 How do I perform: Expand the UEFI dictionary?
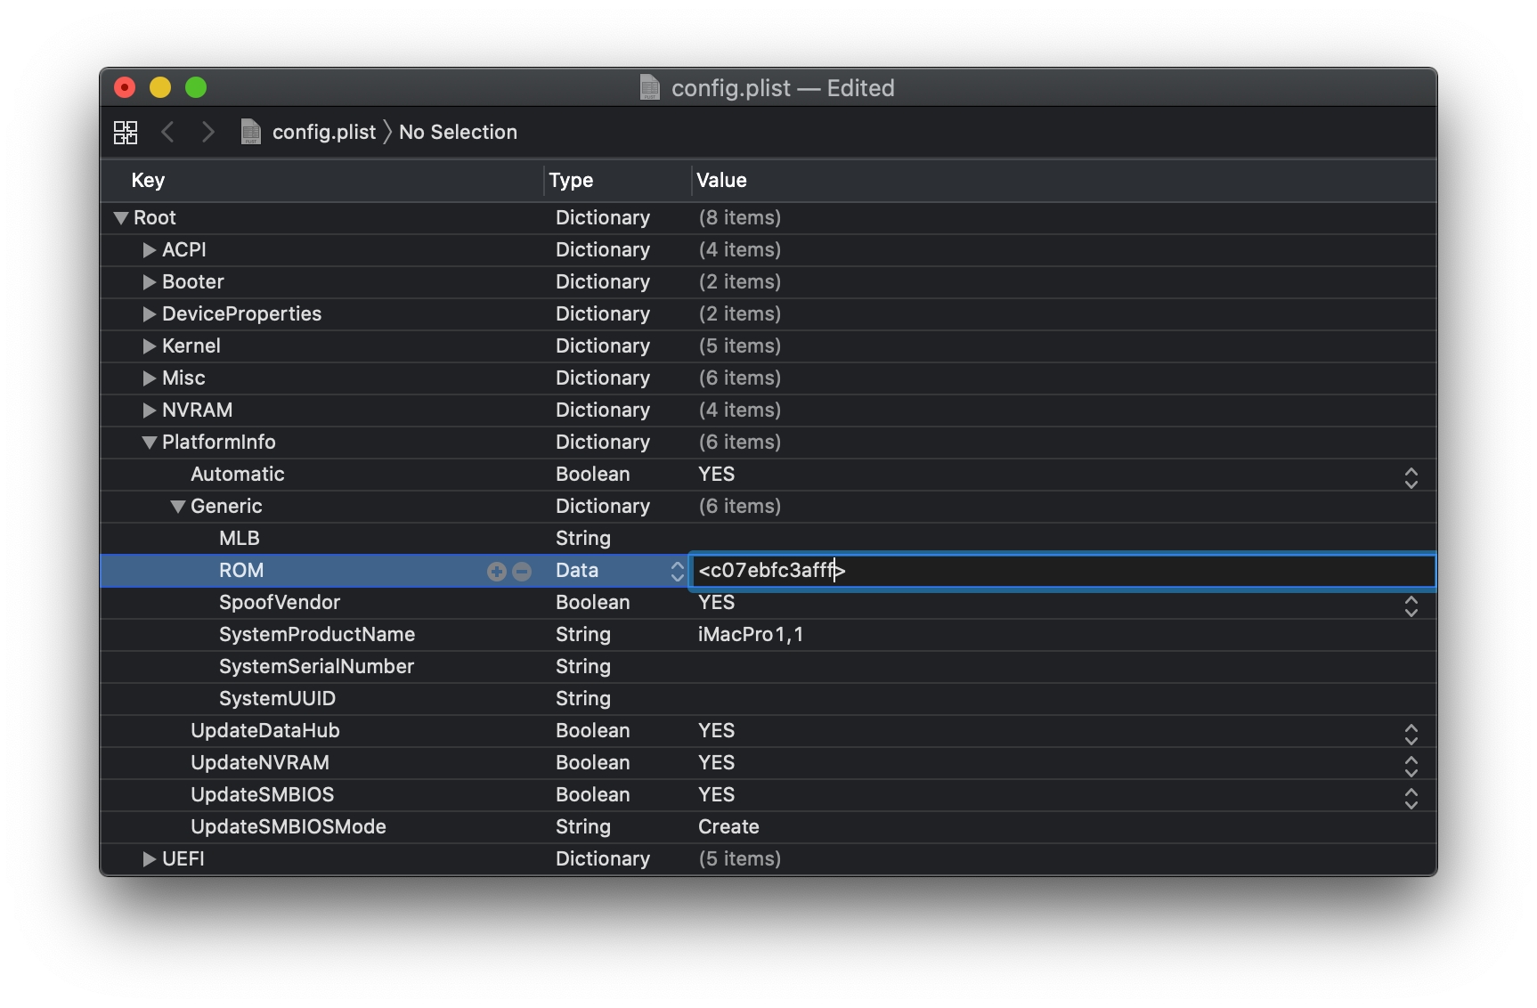pos(150,859)
